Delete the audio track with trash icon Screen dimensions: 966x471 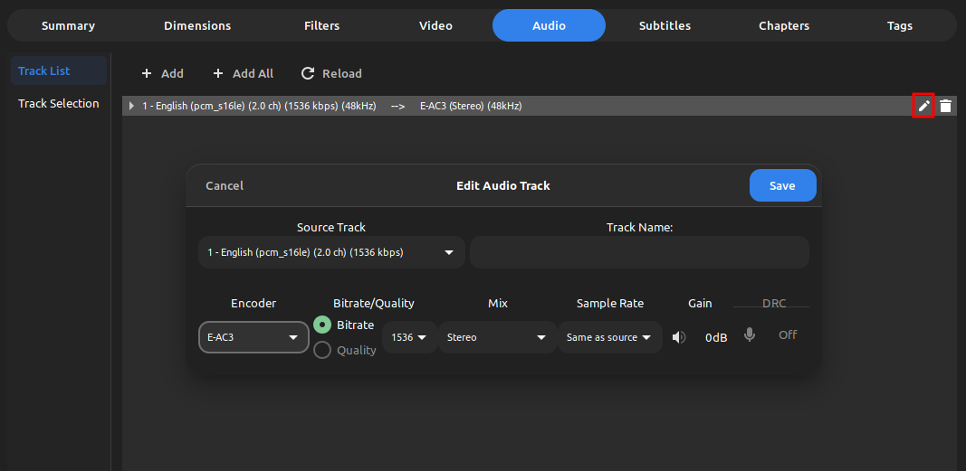[945, 106]
